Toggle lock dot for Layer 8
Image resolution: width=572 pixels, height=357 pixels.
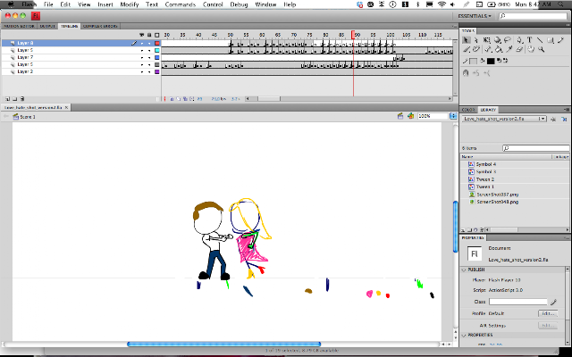(149, 43)
